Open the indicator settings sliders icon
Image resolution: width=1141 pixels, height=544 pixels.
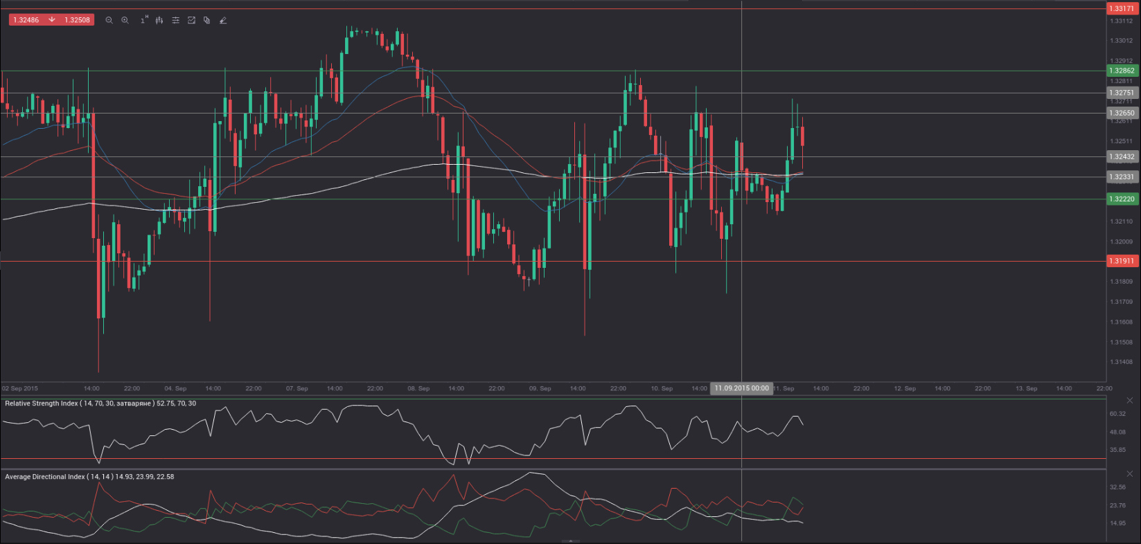[175, 20]
